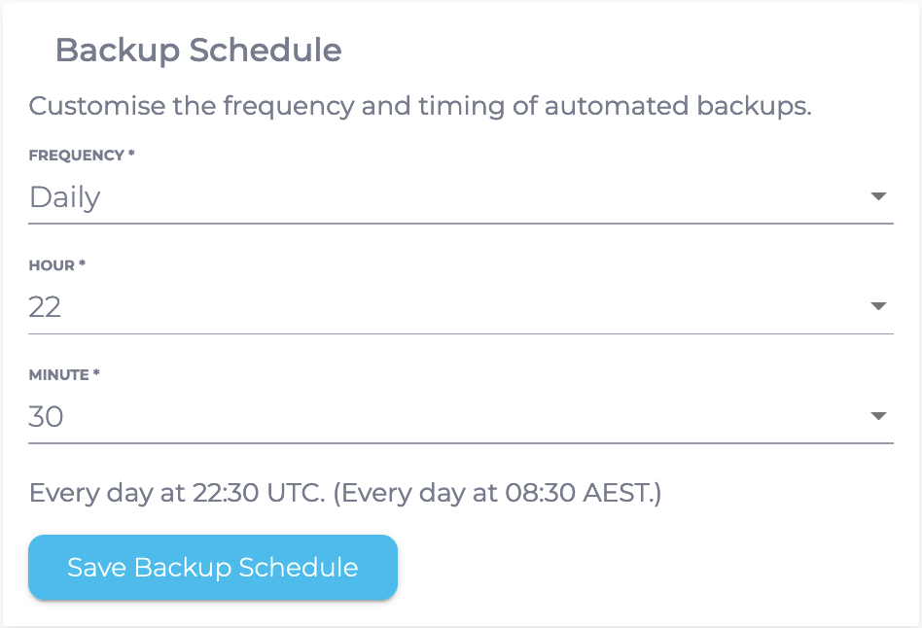922x628 pixels.
Task: Expand the Minute dropdown arrow
Action: (x=878, y=416)
